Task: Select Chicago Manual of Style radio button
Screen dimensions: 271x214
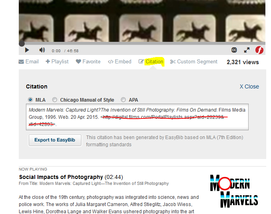Action: (x=55, y=100)
